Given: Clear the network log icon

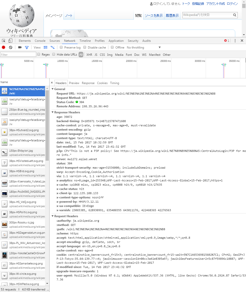Looking at the screenshot, I should [11, 48].
